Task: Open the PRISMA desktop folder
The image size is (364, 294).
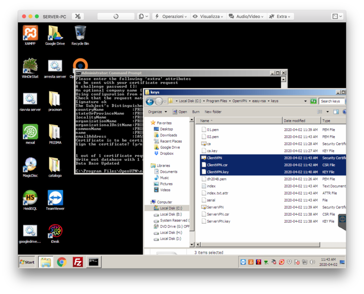Action: coord(55,134)
